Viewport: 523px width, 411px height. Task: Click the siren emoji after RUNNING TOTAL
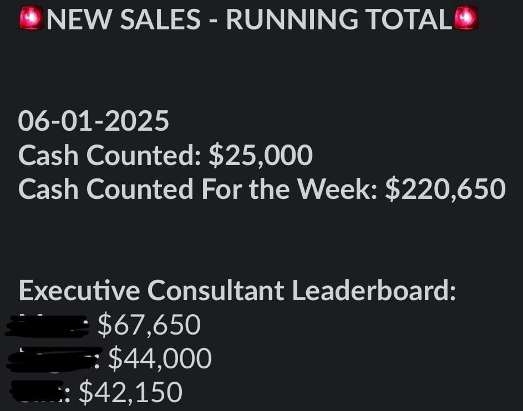[x=466, y=19]
